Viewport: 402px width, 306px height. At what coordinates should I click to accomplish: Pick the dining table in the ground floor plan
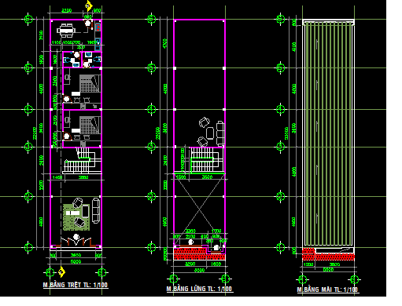tap(66, 31)
